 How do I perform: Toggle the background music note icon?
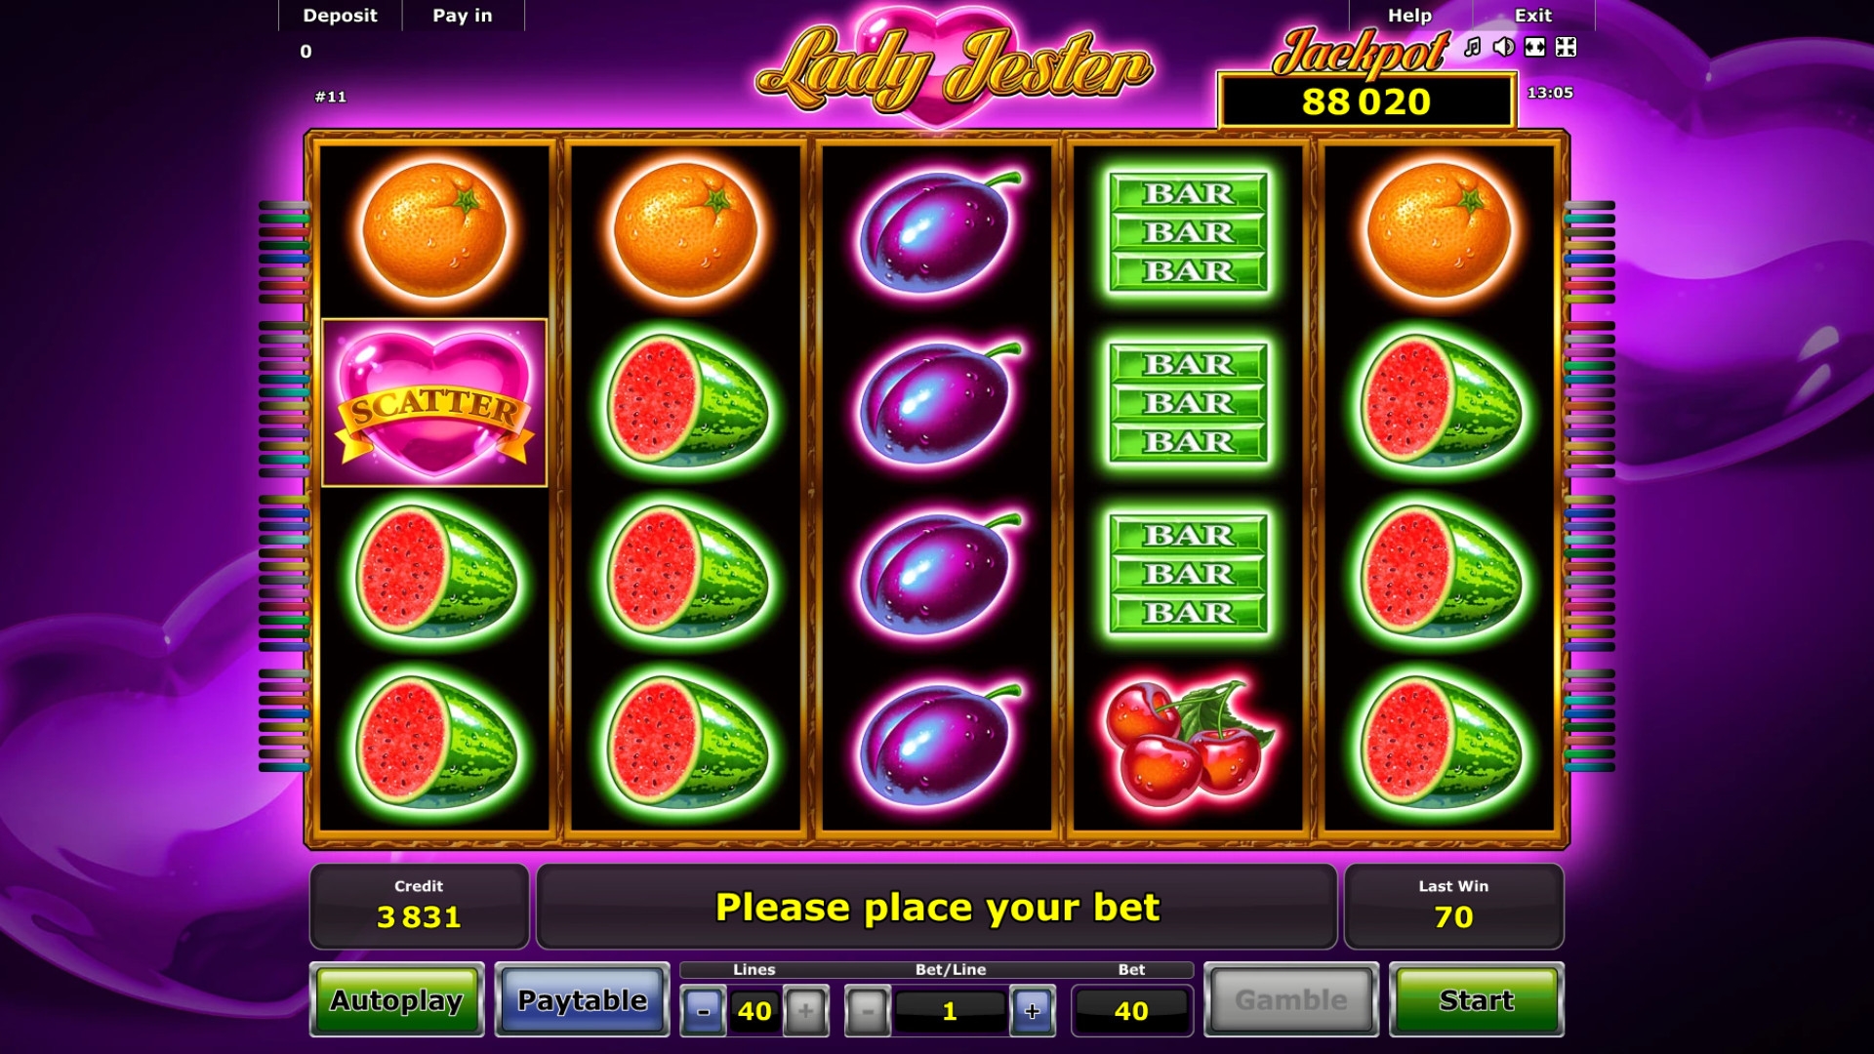point(1473,47)
